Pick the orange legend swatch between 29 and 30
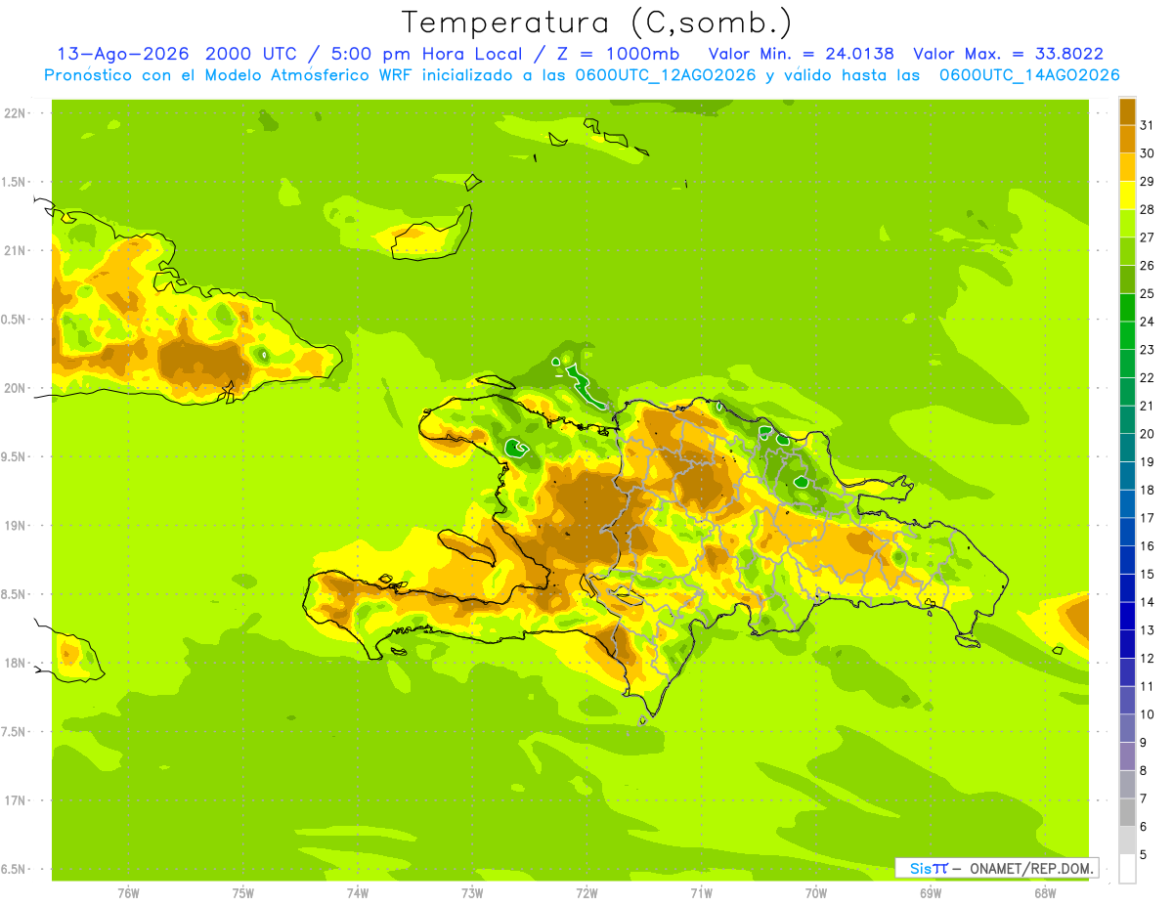Image resolution: width=1173 pixels, height=906 pixels. pos(1127,167)
